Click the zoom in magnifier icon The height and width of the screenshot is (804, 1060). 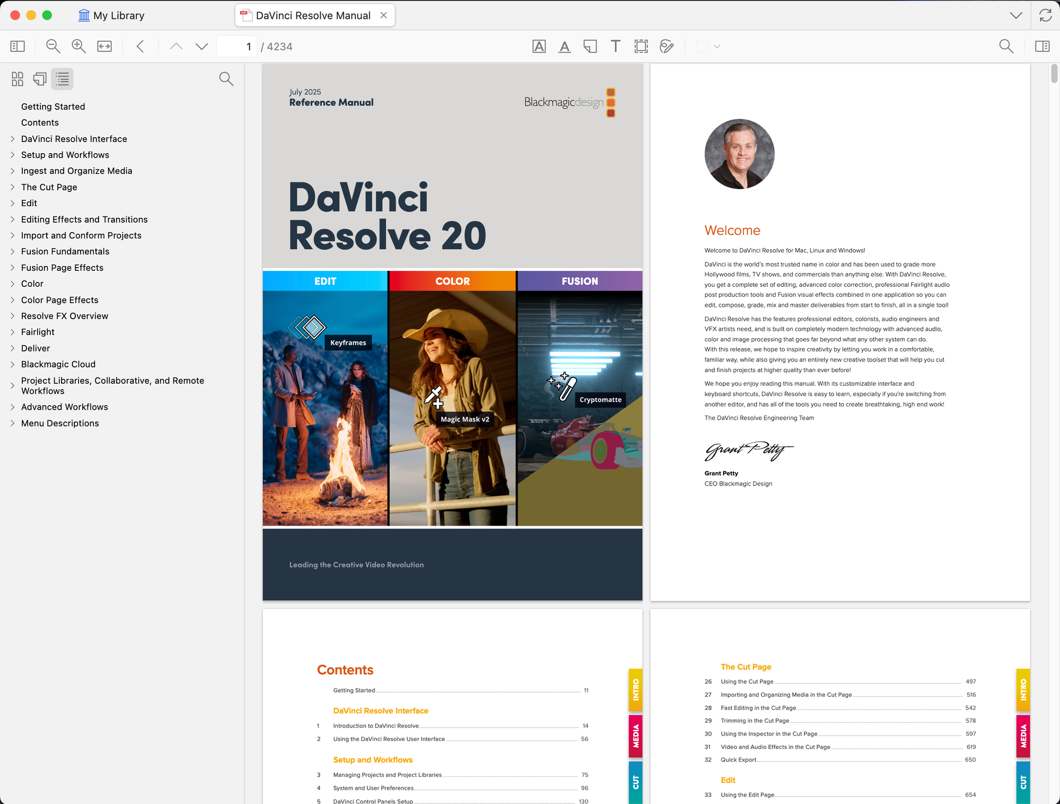pyautogui.click(x=78, y=47)
